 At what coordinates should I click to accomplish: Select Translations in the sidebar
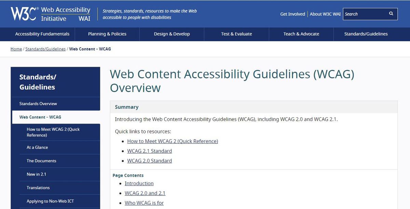(38, 188)
